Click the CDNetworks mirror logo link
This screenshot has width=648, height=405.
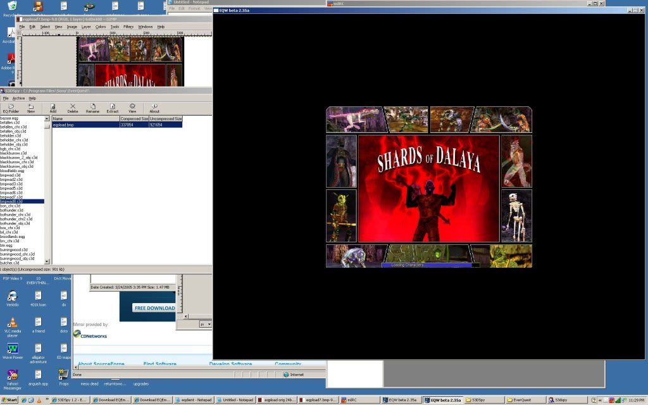(90, 335)
